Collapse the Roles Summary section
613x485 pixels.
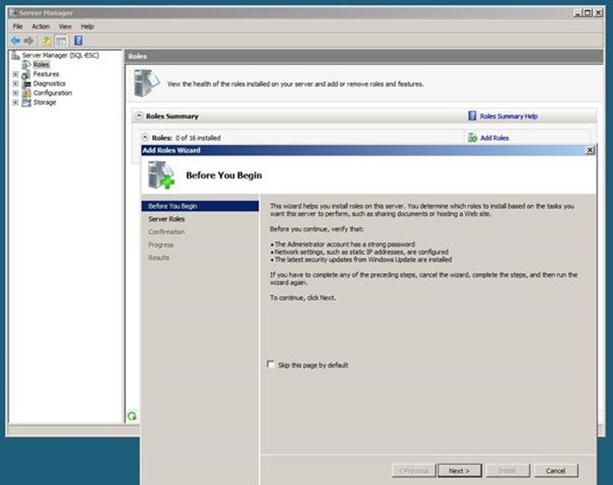[x=139, y=116]
